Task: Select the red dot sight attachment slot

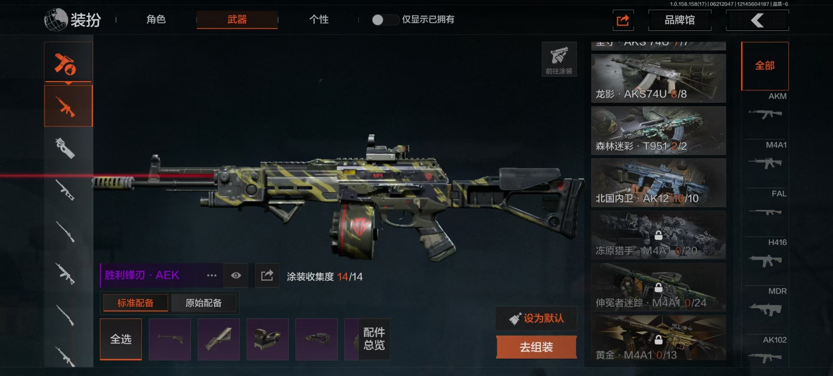Action: [x=267, y=340]
